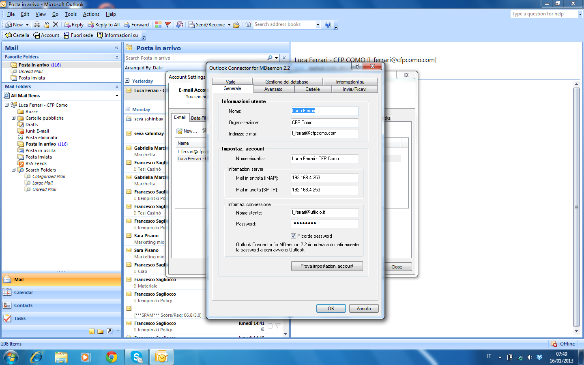Switch to the Varie tab
584x365 pixels.
pos(231,82)
